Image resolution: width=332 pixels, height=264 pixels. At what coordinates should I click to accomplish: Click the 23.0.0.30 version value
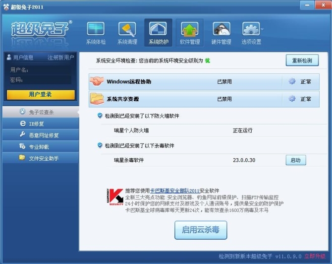(x=244, y=160)
